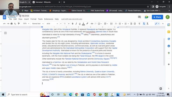Pick the highlight color marker tool
Viewport: 172px width, 97px height.
coord(87,23)
